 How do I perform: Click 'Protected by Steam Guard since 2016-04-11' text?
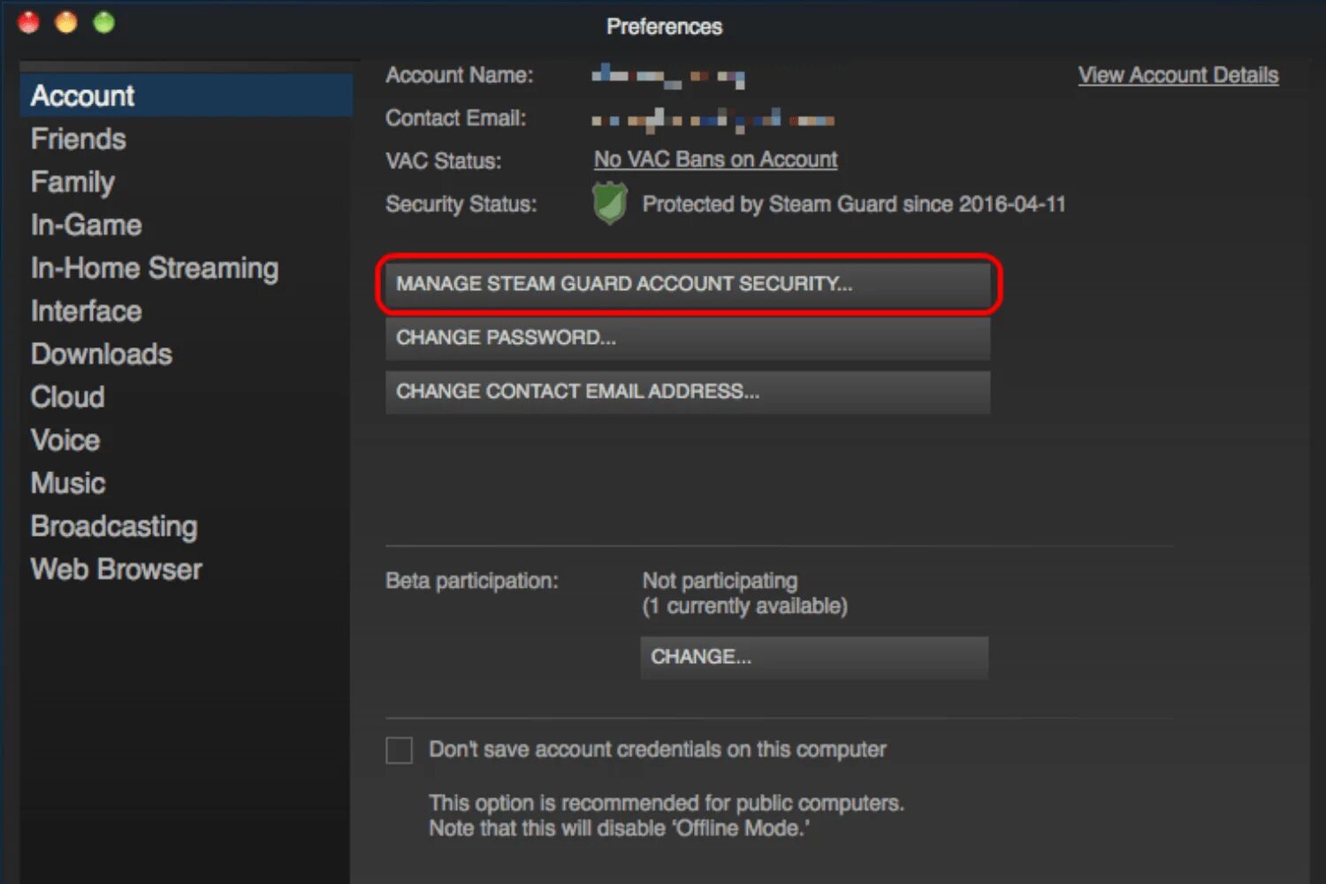point(854,204)
